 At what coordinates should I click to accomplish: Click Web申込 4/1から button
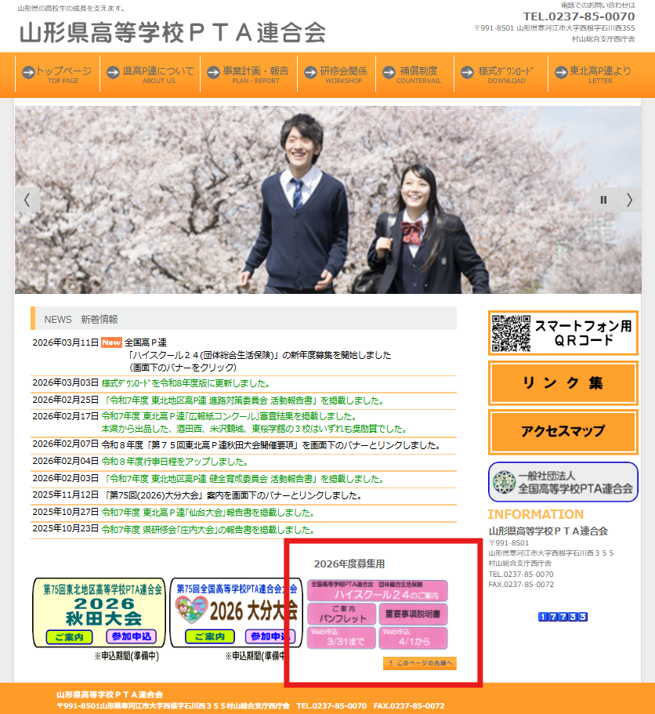pyautogui.click(x=414, y=637)
